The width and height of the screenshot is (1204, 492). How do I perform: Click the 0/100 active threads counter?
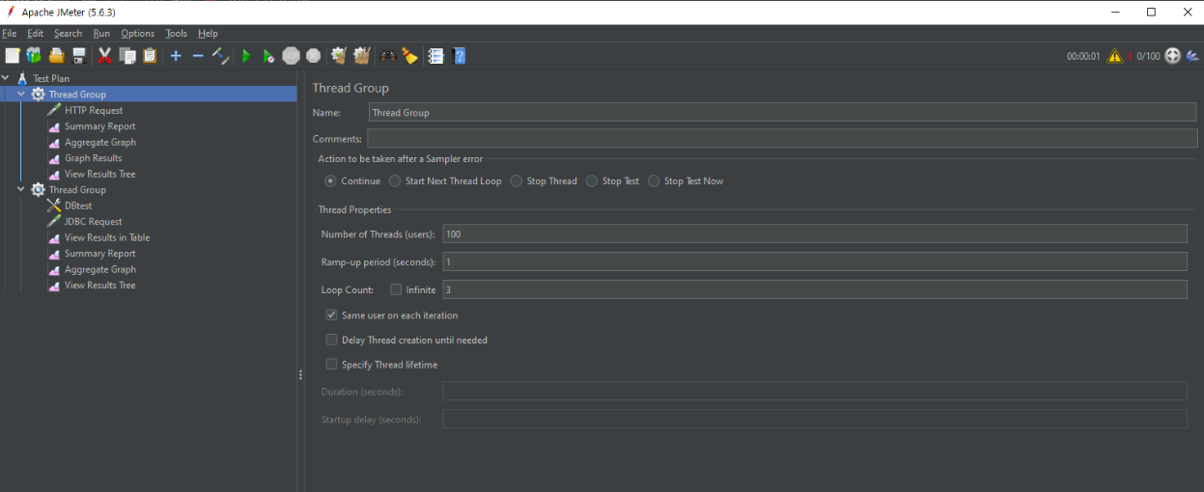click(1148, 56)
